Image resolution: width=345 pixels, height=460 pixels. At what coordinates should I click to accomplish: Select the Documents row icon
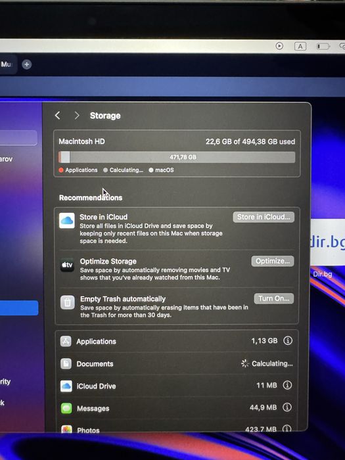click(66, 364)
